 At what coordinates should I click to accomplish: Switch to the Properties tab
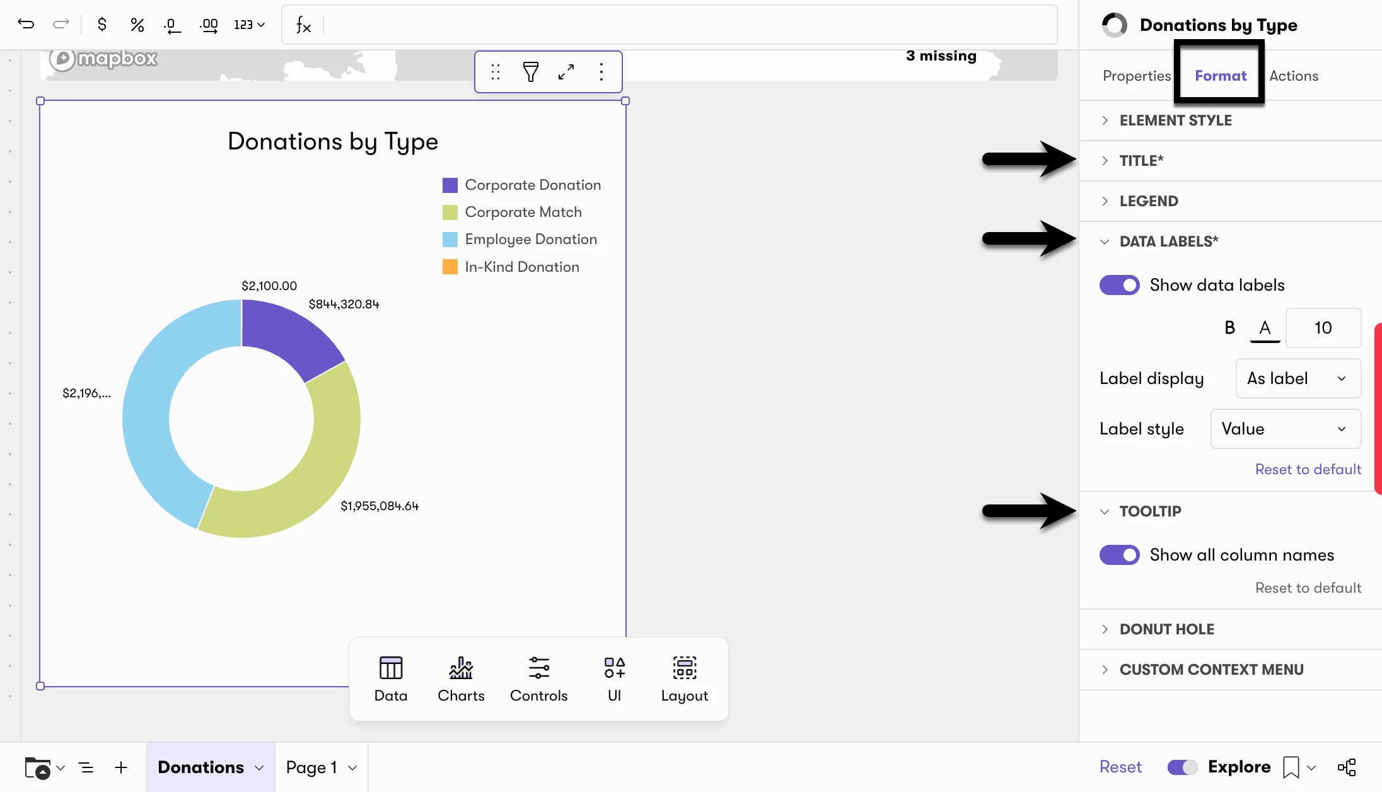1136,76
